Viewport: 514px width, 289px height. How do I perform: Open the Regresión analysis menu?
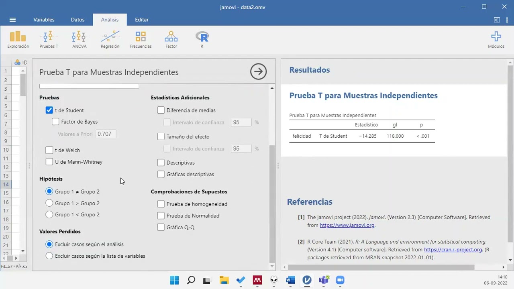click(110, 40)
